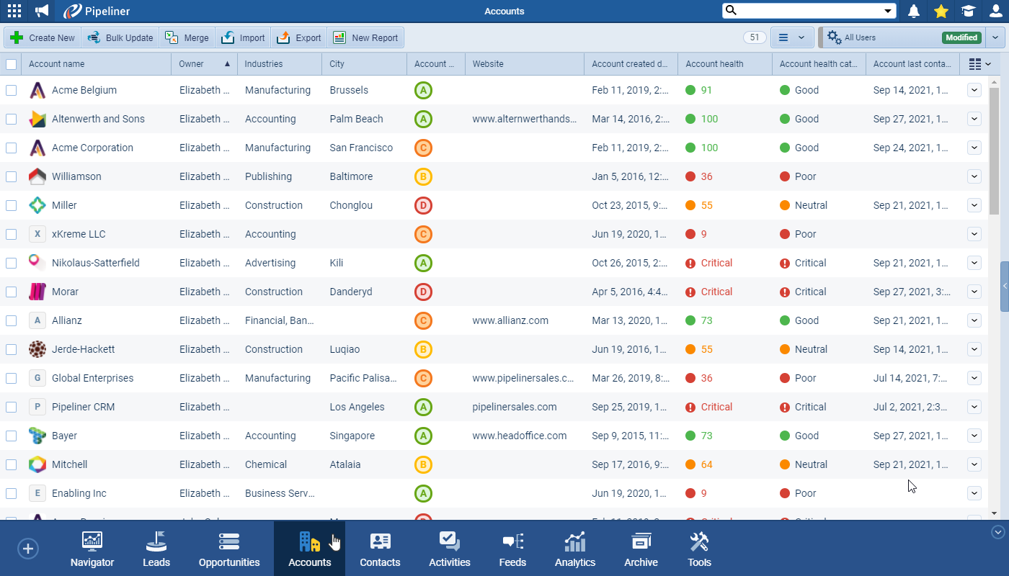Open the column layout chooser dropdown
Screen dimensions: 1009x576
980,64
